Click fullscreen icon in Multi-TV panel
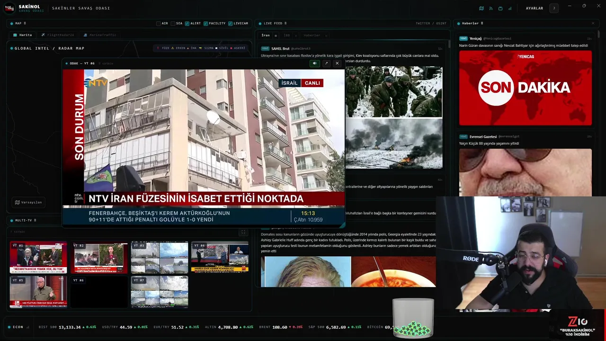The image size is (606, 341). pos(243,232)
